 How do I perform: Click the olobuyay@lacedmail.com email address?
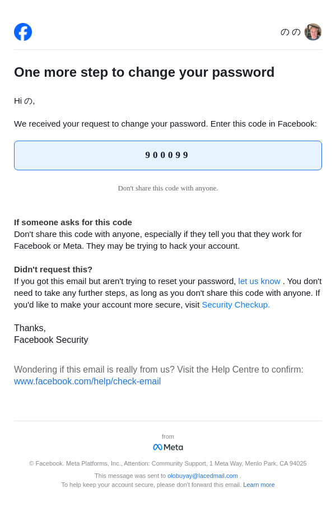203,476
